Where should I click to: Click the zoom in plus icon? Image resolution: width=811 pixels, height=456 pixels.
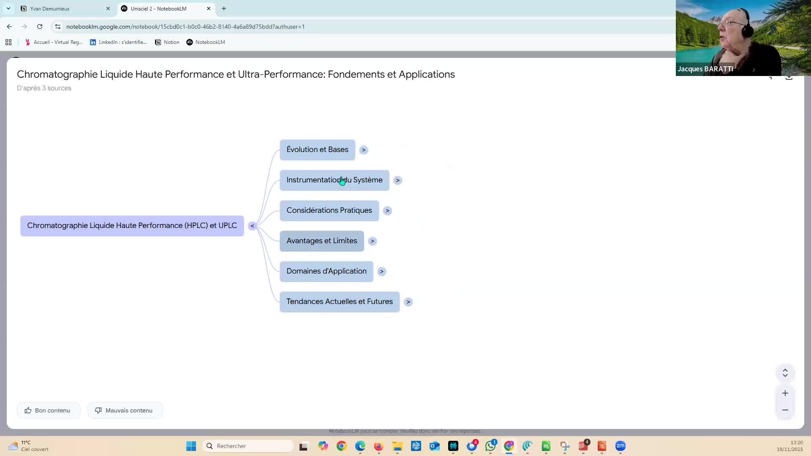coord(785,393)
